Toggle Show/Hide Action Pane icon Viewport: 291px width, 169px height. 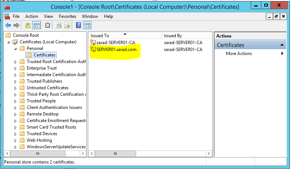(87, 25)
